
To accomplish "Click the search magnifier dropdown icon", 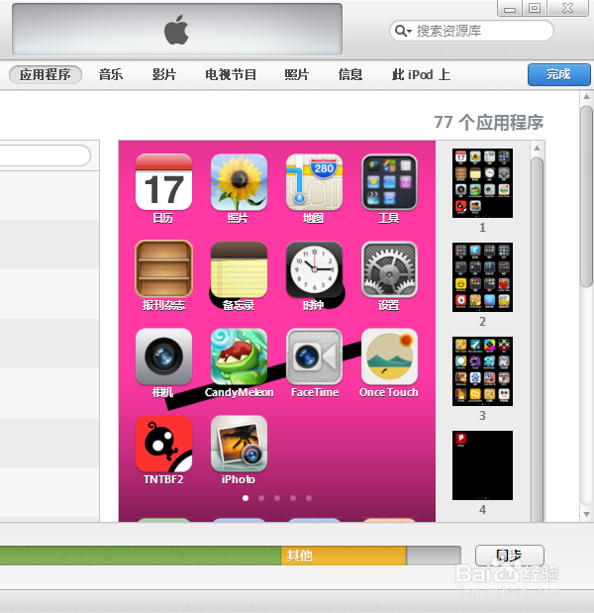I will pos(403,31).
